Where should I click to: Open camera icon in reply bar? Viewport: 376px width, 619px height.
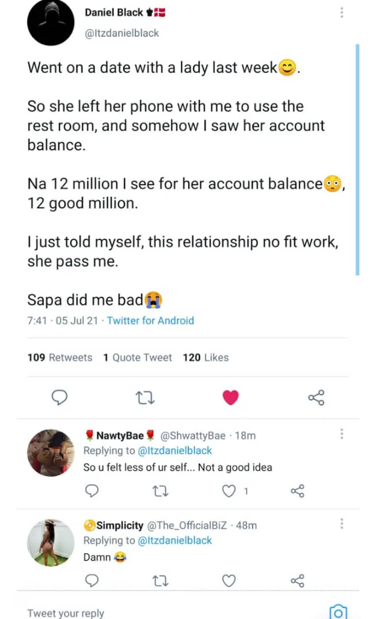pos(339,611)
